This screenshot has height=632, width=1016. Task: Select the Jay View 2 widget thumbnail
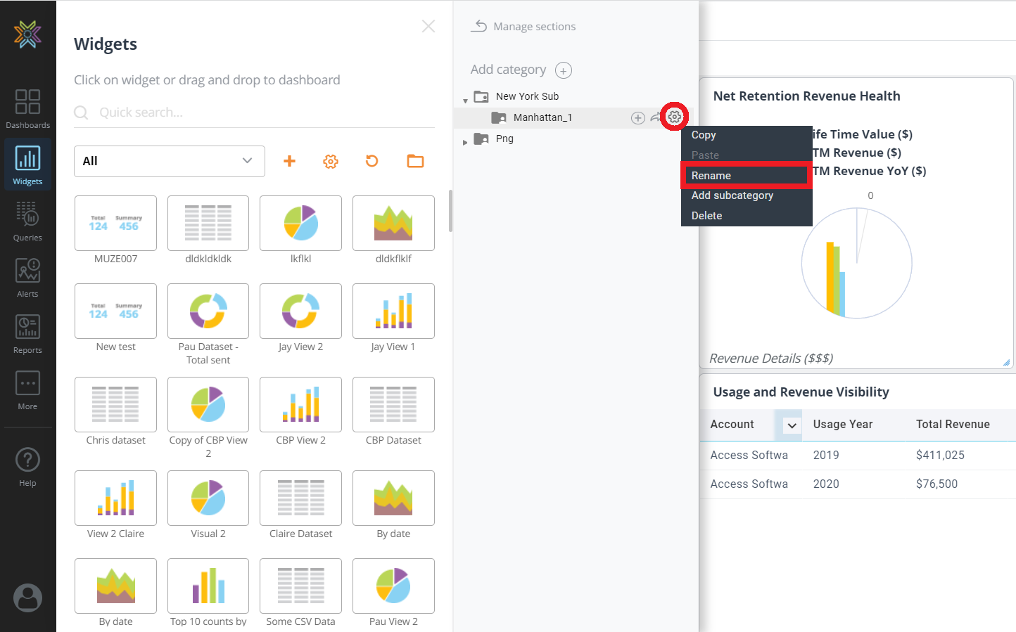coord(300,311)
